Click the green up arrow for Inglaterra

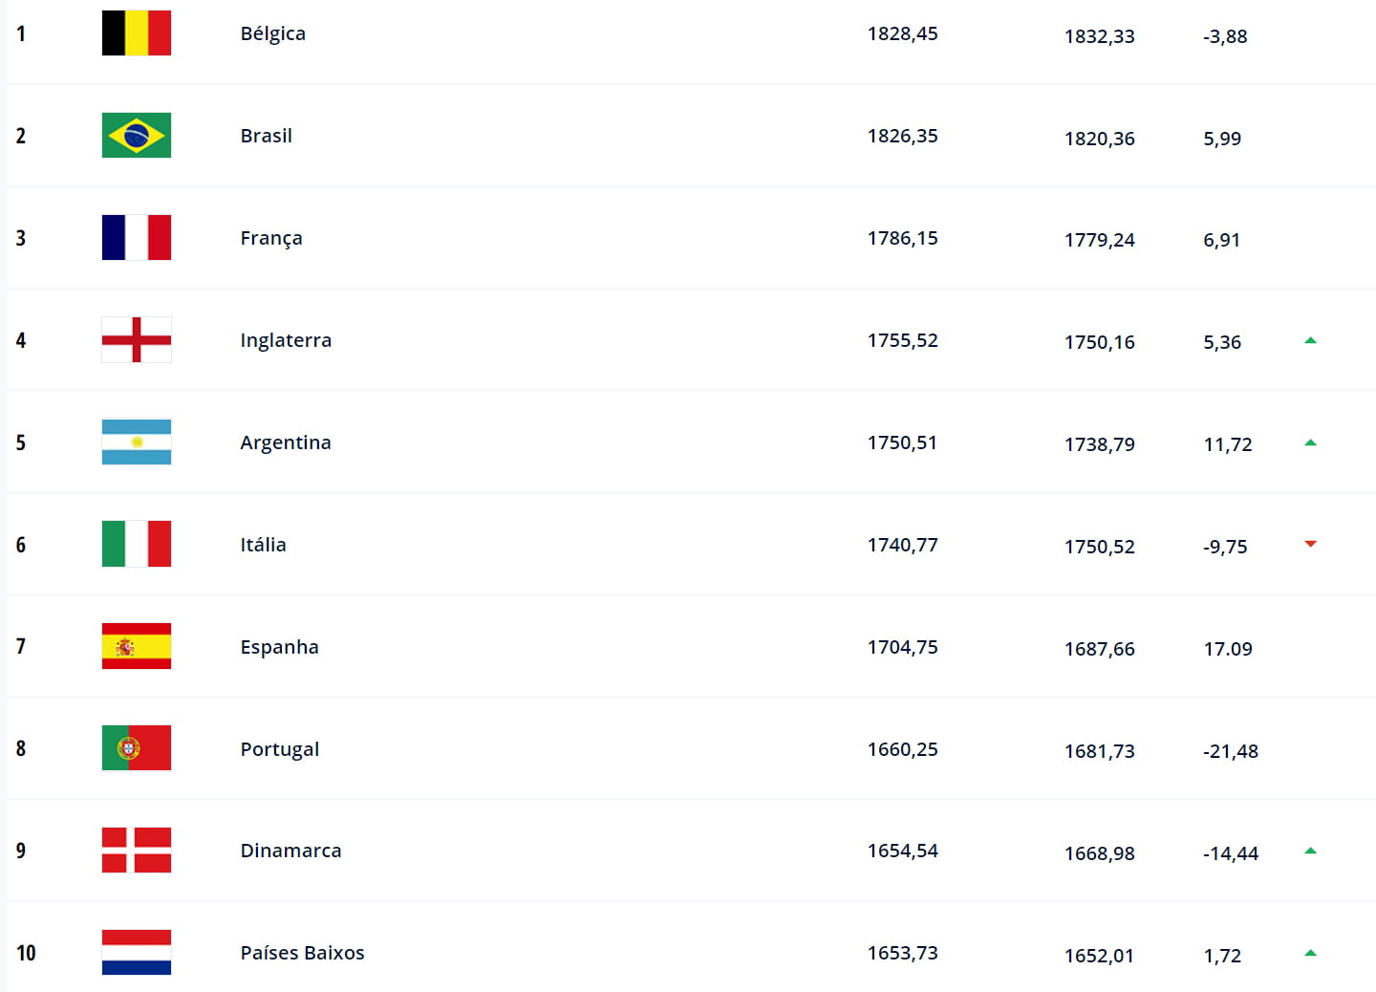[x=1311, y=340]
